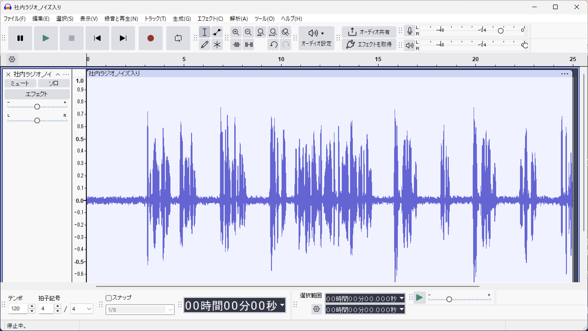This screenshot has height=331, width=588.
Task: Click the microphone record meter icon
Action: (409, 31)
